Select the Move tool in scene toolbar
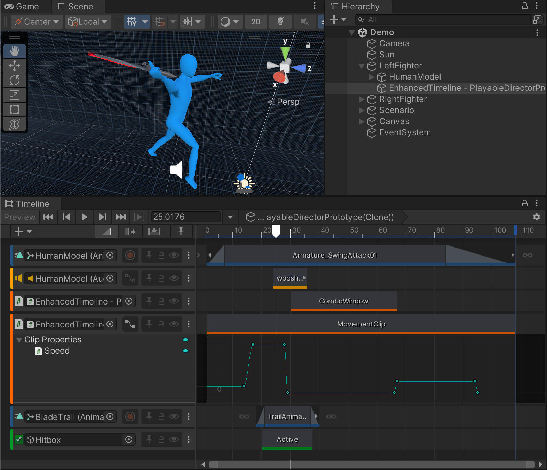This screenshot has height=470, width=547. pos(14,66)
